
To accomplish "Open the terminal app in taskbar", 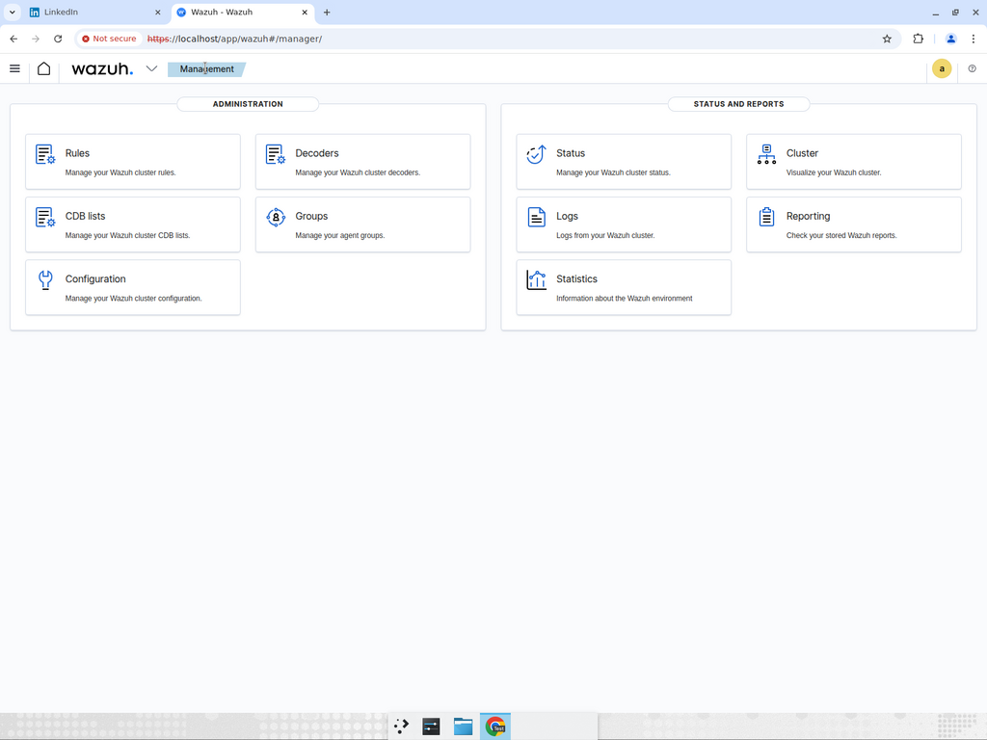I will (x=431, y=727).
